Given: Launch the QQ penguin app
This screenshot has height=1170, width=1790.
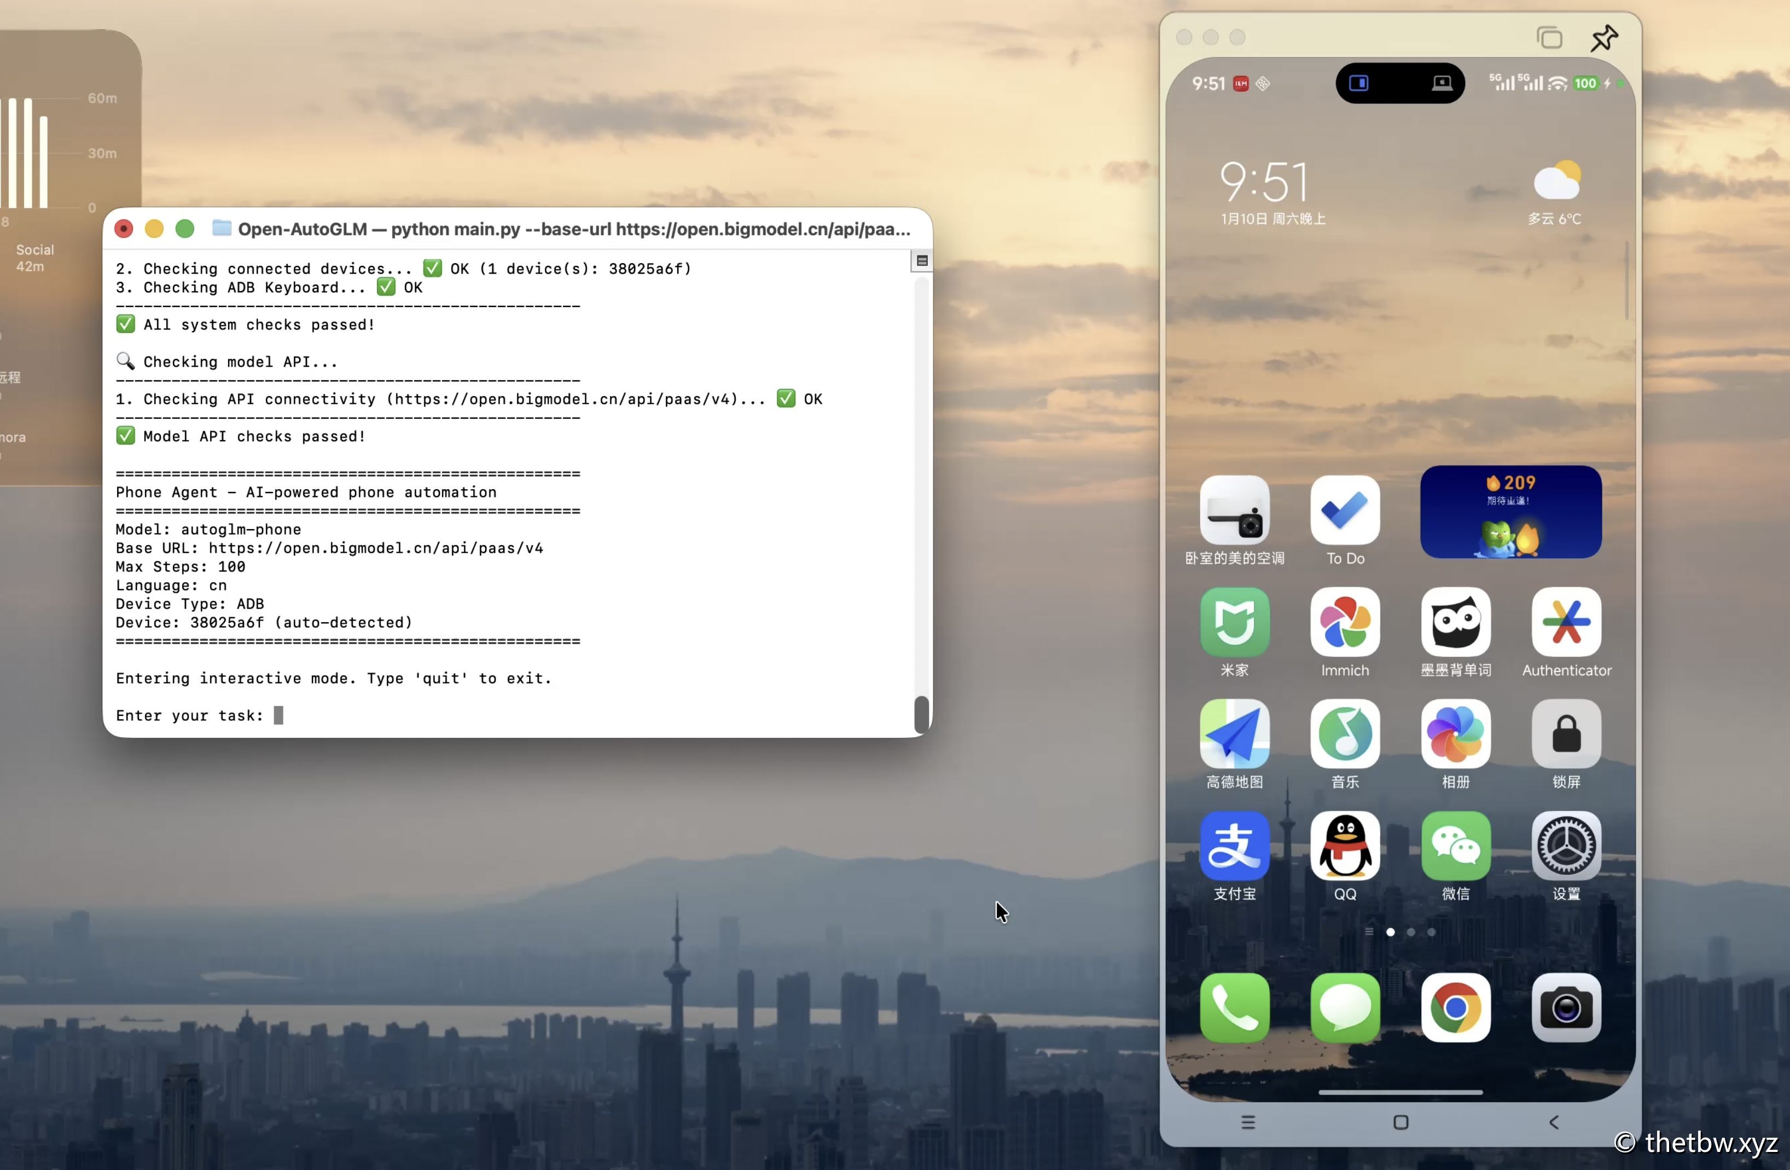Looking at the screenshot, I should [1345, 845].
